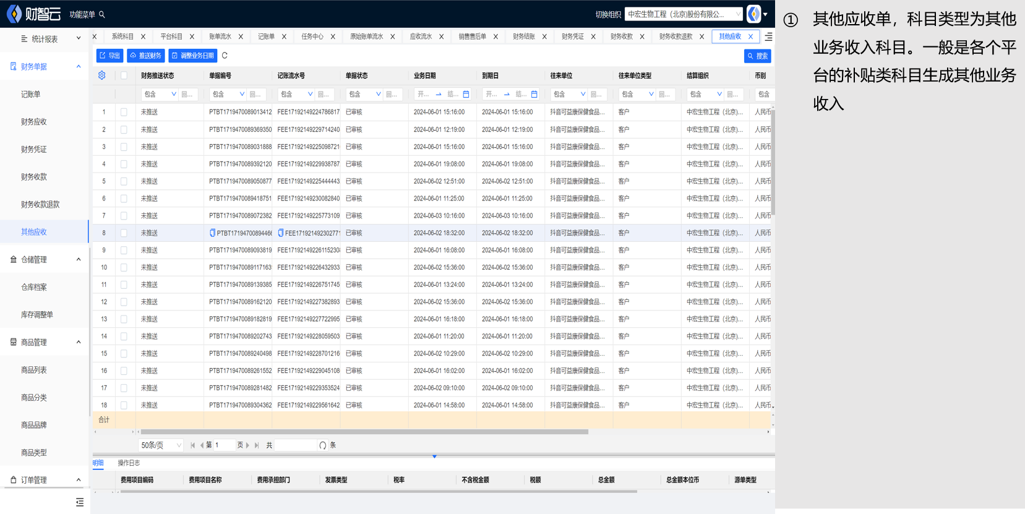Click the search magnifier next to 功能菜单
1025x514 pixels.
(x=102, y=14)
